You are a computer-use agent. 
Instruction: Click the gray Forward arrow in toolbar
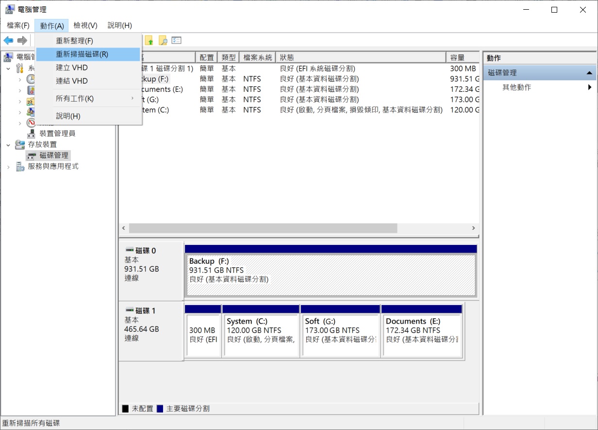click(22, 40)
